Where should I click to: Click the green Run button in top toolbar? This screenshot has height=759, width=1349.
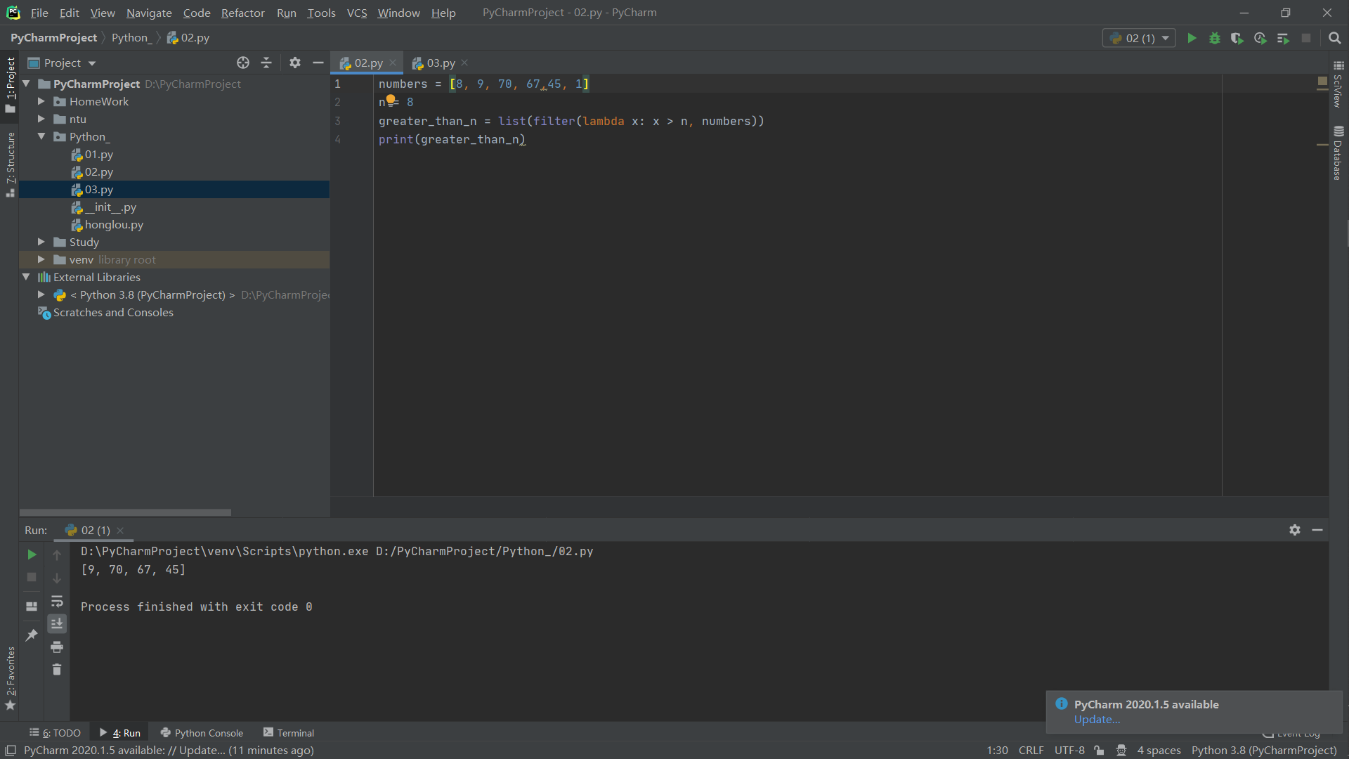[x=1192, y=39]
